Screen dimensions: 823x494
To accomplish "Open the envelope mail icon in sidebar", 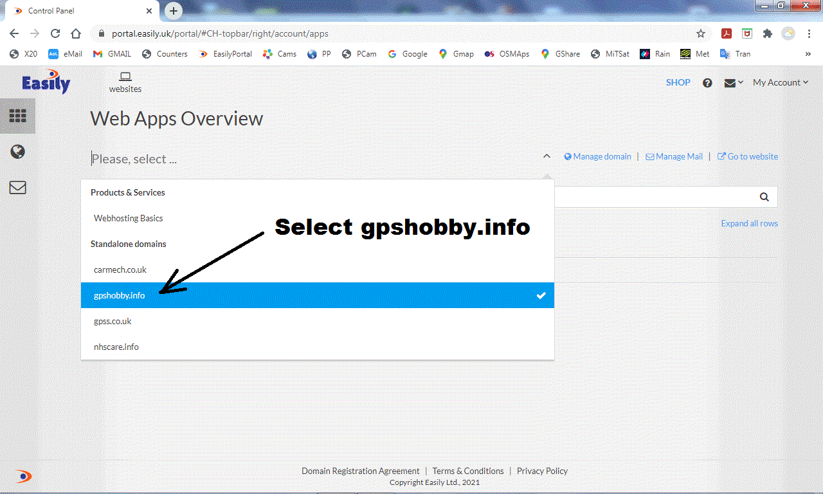I will pos(17,187).
